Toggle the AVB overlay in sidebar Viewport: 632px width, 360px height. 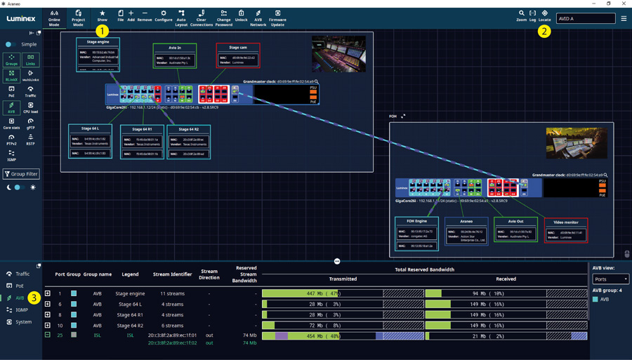click(x=11, y=107)
